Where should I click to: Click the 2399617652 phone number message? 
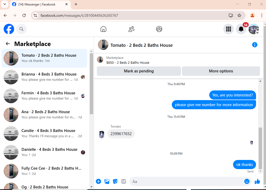click(x=121, y=134)
